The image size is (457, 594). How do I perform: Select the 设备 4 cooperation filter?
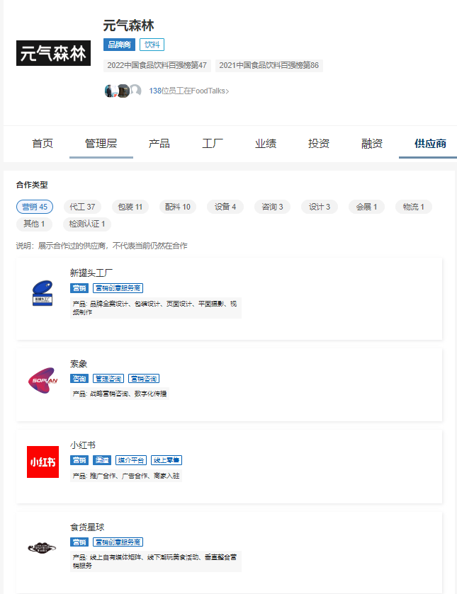pyautogui.click(x=225, y=207)
